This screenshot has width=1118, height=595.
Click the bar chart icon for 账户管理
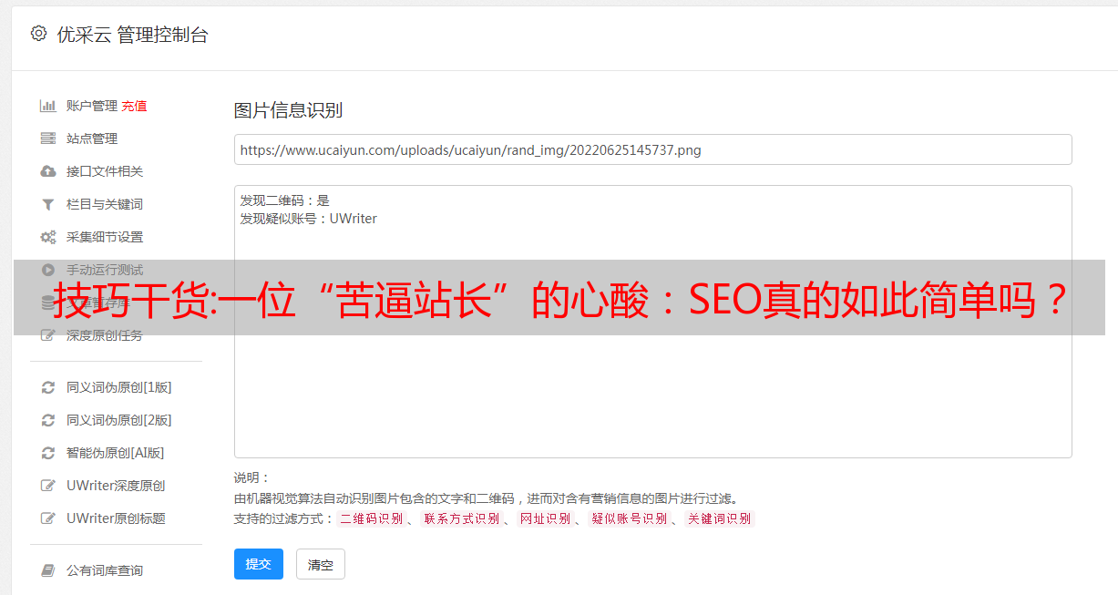click(48, 106)
